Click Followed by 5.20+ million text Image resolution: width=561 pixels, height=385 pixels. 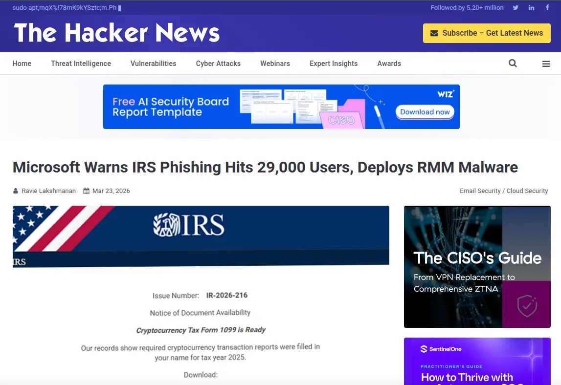pyautogui.click(x=467, y=7)
